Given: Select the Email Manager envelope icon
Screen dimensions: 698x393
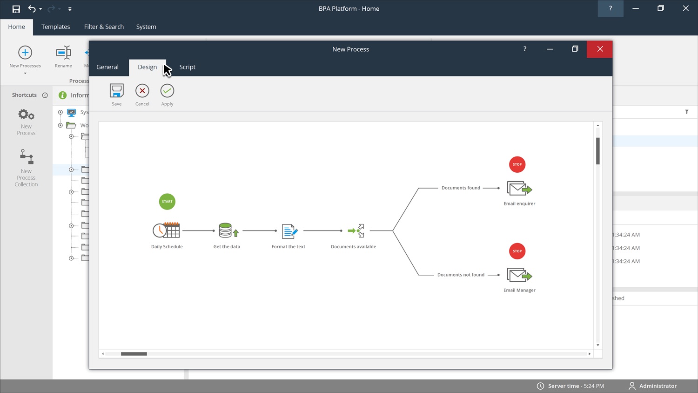Looking at the screenshot, I should coord(519,275).
